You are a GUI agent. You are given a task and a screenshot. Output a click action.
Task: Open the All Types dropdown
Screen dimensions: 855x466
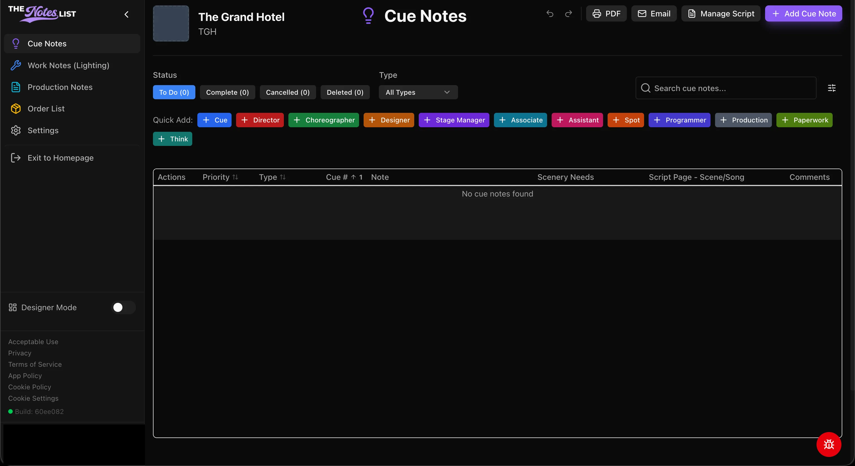click(418, 92)
